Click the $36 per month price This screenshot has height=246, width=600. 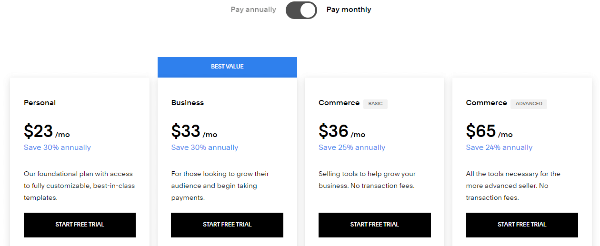341,131
